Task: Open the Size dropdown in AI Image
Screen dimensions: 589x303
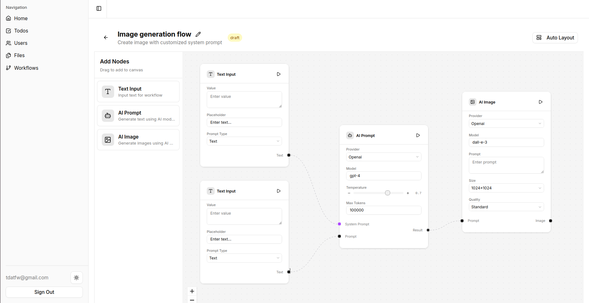Action: [x=506, y=188]
